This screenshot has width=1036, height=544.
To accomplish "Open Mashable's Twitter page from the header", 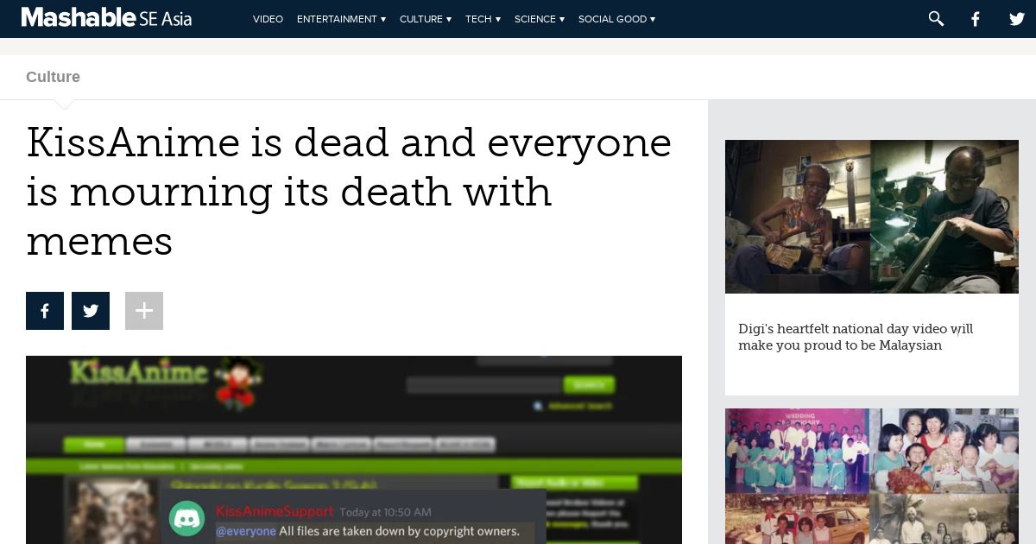I will coord(1017,18).
